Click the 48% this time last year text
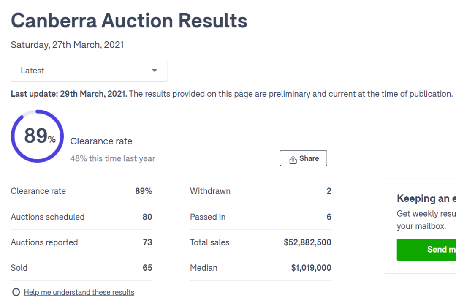The width and height of the screenshot is (456, 307). point(113,159)
